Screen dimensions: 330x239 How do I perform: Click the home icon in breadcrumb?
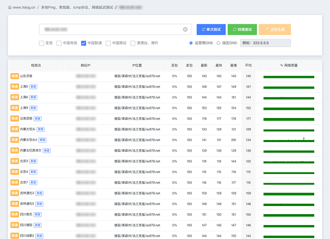tap(10, 7)
